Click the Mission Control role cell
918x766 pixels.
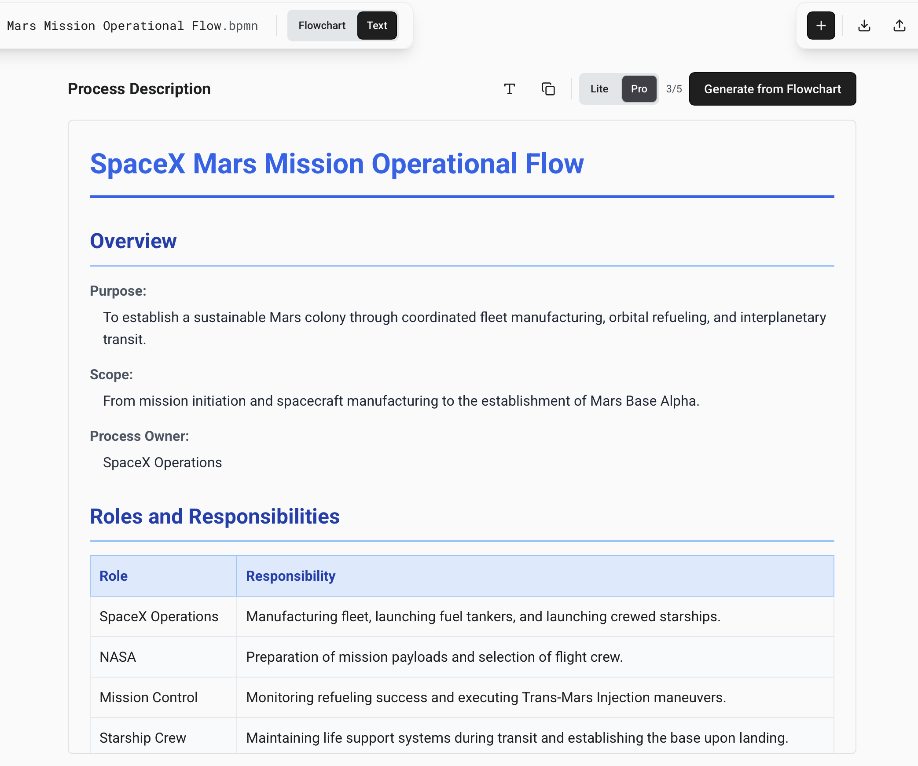pyautogui.click(x=163, y=697)
